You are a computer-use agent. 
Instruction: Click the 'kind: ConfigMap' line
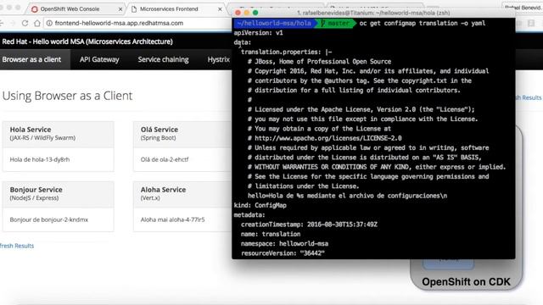(260, 205)
